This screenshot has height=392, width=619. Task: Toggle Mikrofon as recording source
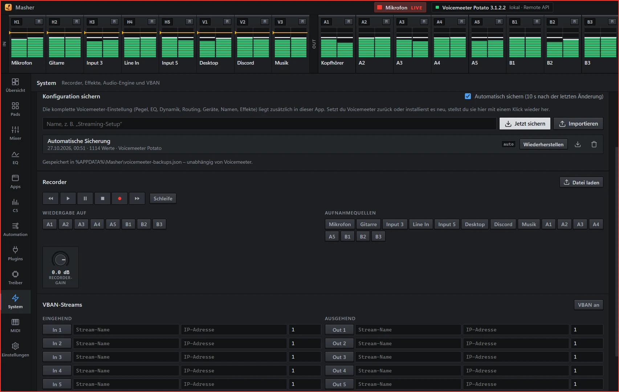[x=340, y=224]
